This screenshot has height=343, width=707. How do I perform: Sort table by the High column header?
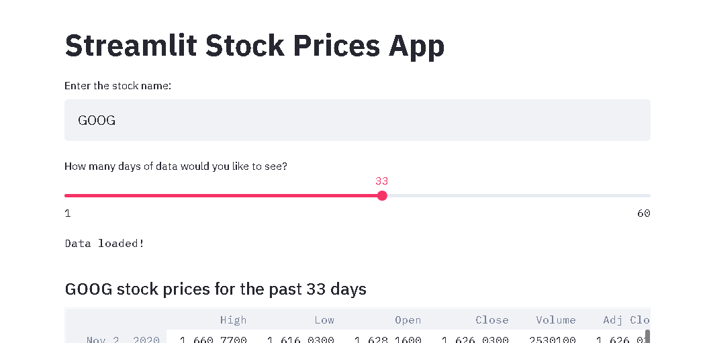[x=233, y=320]
